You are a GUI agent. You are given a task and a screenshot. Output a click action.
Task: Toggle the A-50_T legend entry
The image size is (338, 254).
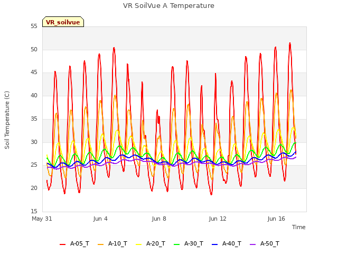click(265, 243)
